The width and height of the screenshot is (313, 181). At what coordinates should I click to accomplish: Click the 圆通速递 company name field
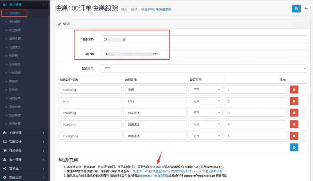coord(156,124)
